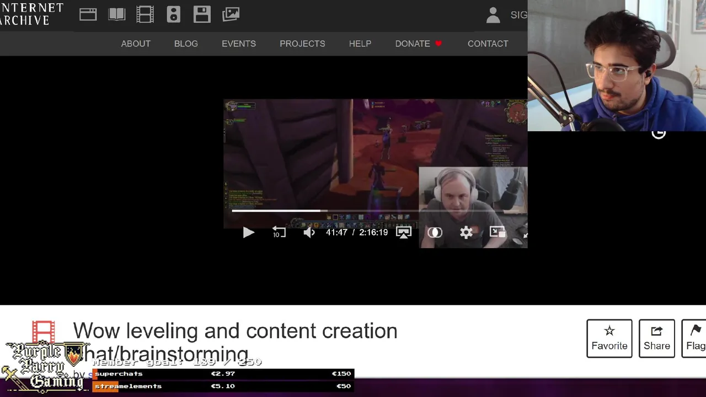Click the user account avatar icon
The width and height of the screenshot is (706, 397).
pos(493,15)
